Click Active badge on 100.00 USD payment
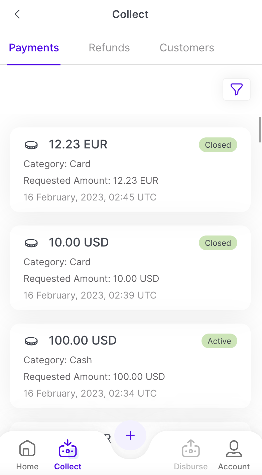 219,341
